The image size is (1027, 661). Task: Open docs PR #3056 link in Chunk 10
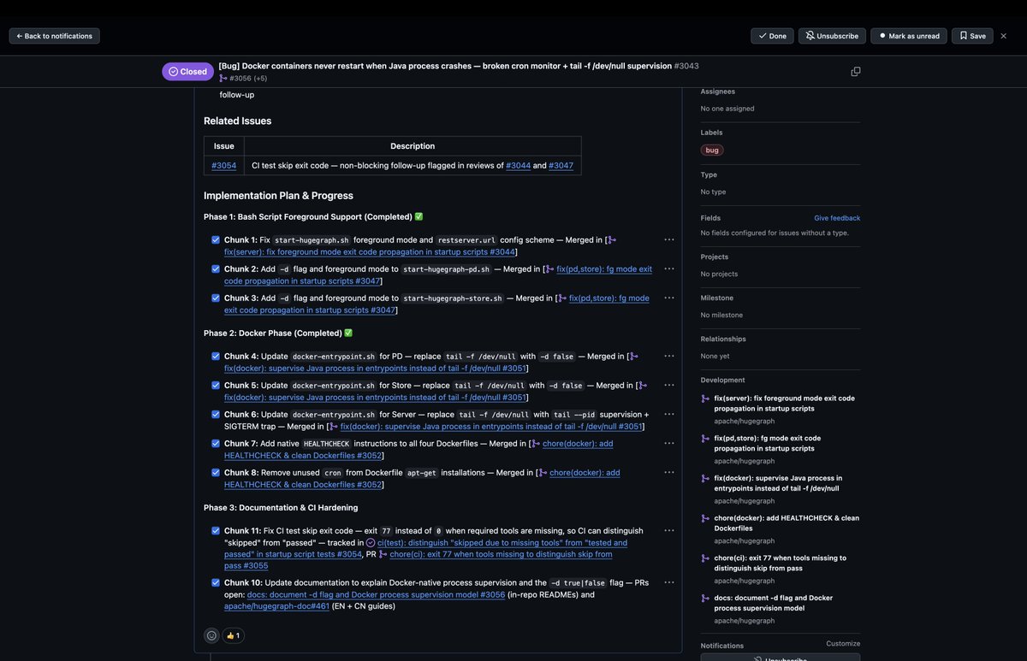(x=376, y=595)
